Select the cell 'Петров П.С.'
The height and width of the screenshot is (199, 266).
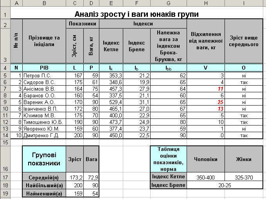[x=44, y=75]
